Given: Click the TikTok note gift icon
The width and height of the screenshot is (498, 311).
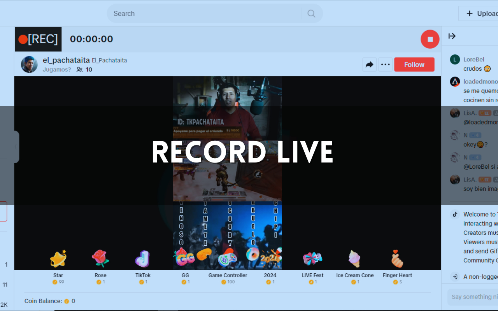Looking at the screenshot, I should tap(143, 259).
